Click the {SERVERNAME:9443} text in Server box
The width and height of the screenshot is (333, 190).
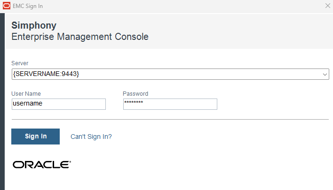coord(46,74)
